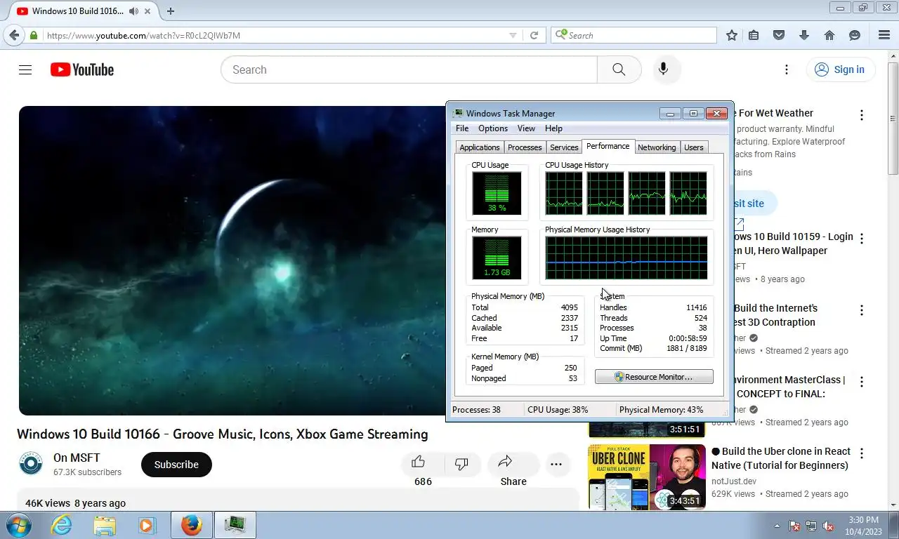Open Windows Explorer folder on taskbar
The width and height of the screenshot is (899, 539).
coord(105,525)
